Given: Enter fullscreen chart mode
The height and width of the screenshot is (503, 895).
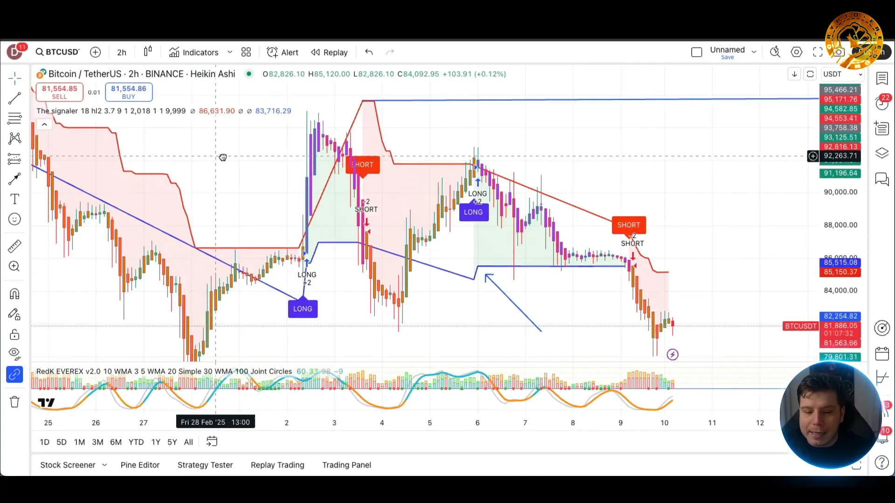Looking at the screenshot, I should coord(818,52).
